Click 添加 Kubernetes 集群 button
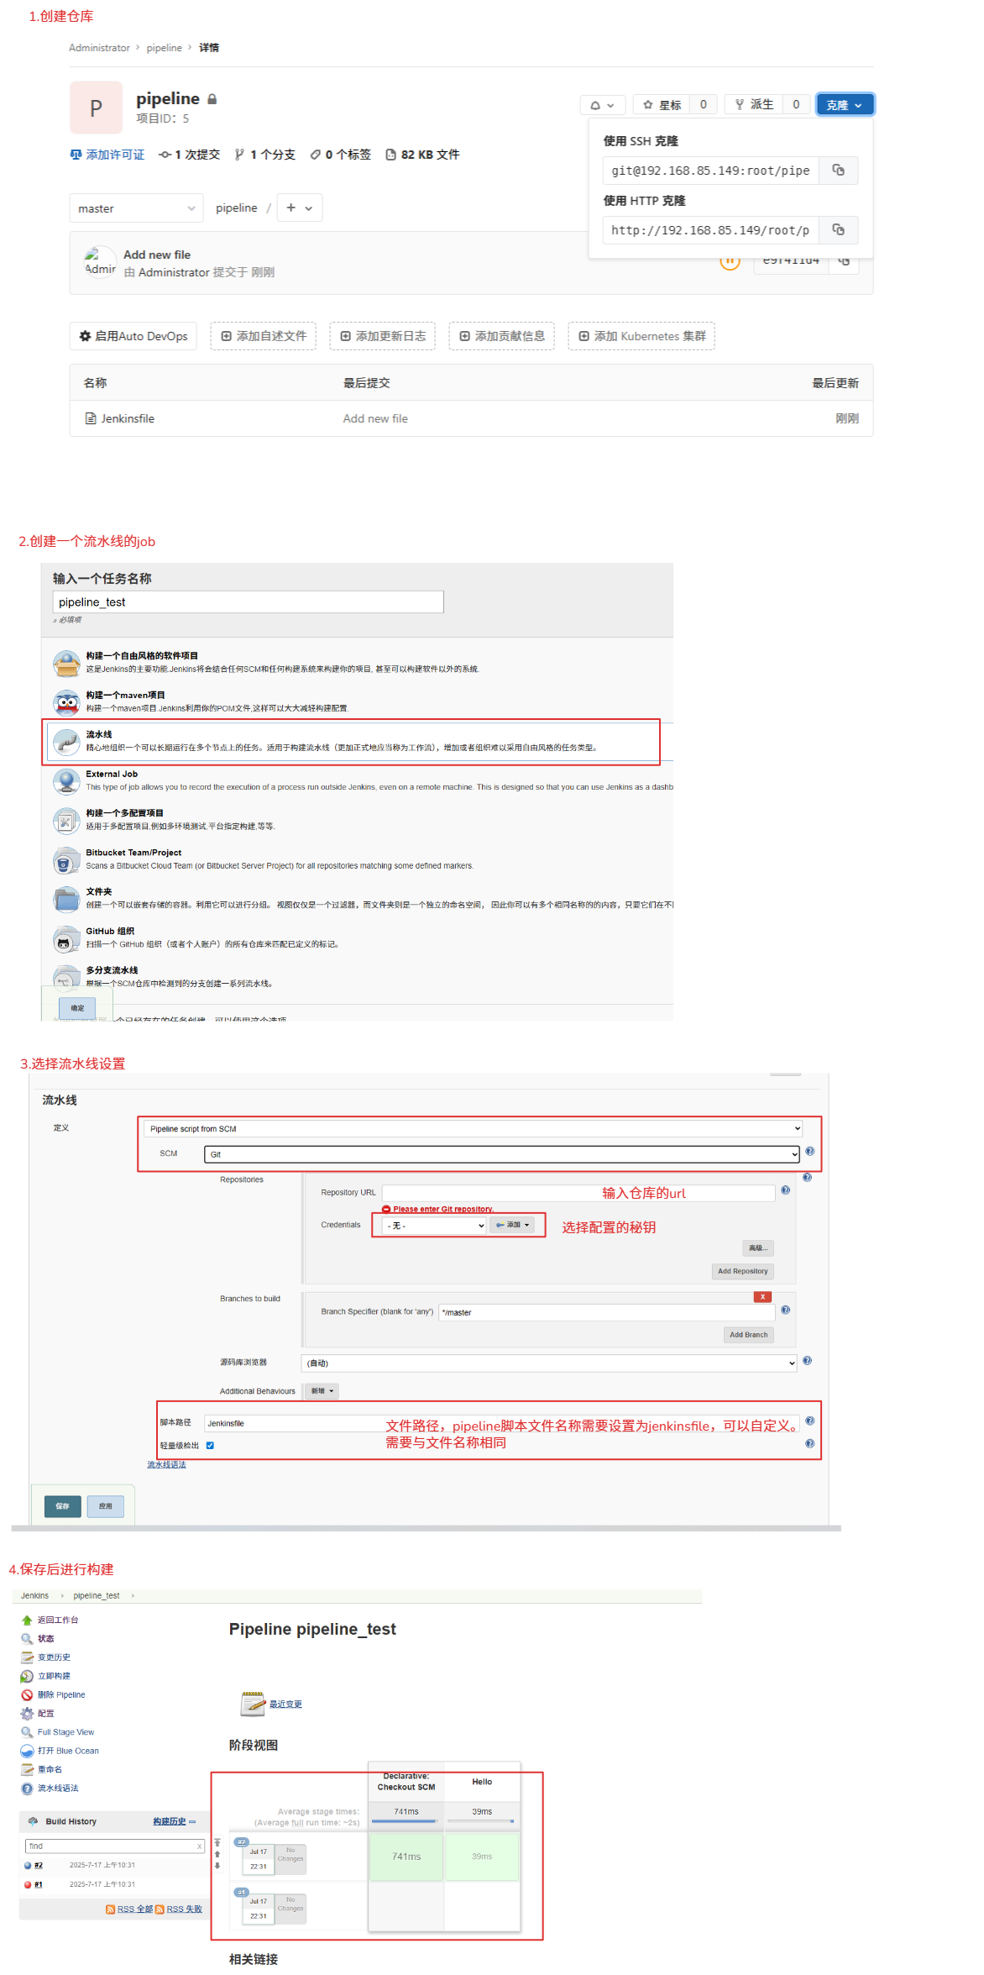The image size is (984, 1975). pos(641,336)
